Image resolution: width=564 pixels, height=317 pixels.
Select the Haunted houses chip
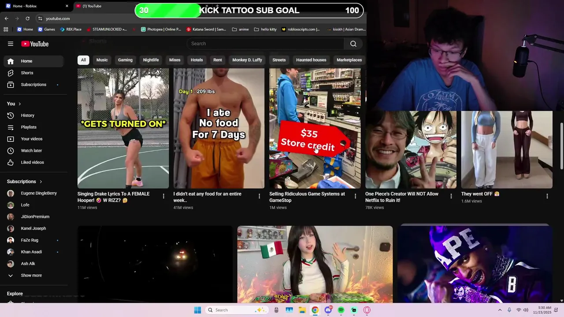click(x=311, y=60)
